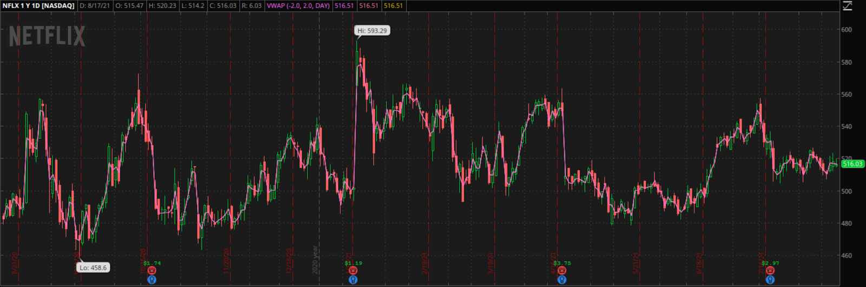Click the 2/19/21 expiration date marker

425,262
